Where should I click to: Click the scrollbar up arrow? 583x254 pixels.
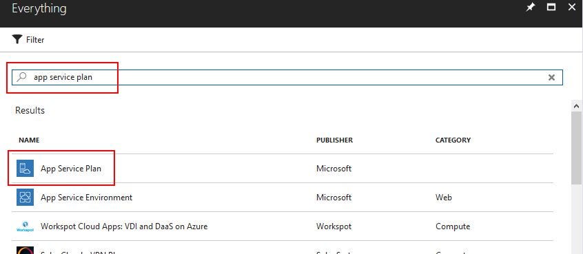[577, 106]
